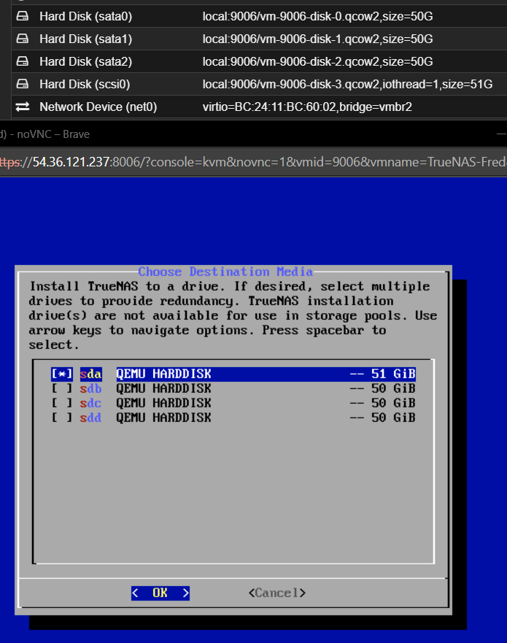The image size is (507, 643).
Task: Click Cancel in Choose Destination Media dialog
Action: (276, 593)
